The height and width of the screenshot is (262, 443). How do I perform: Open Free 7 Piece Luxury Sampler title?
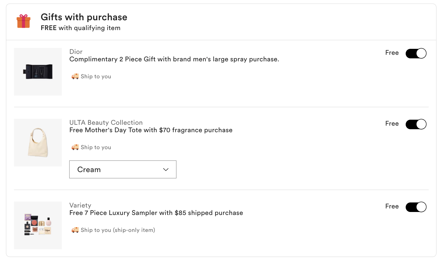pyautogui.click(x=156, y=213)
